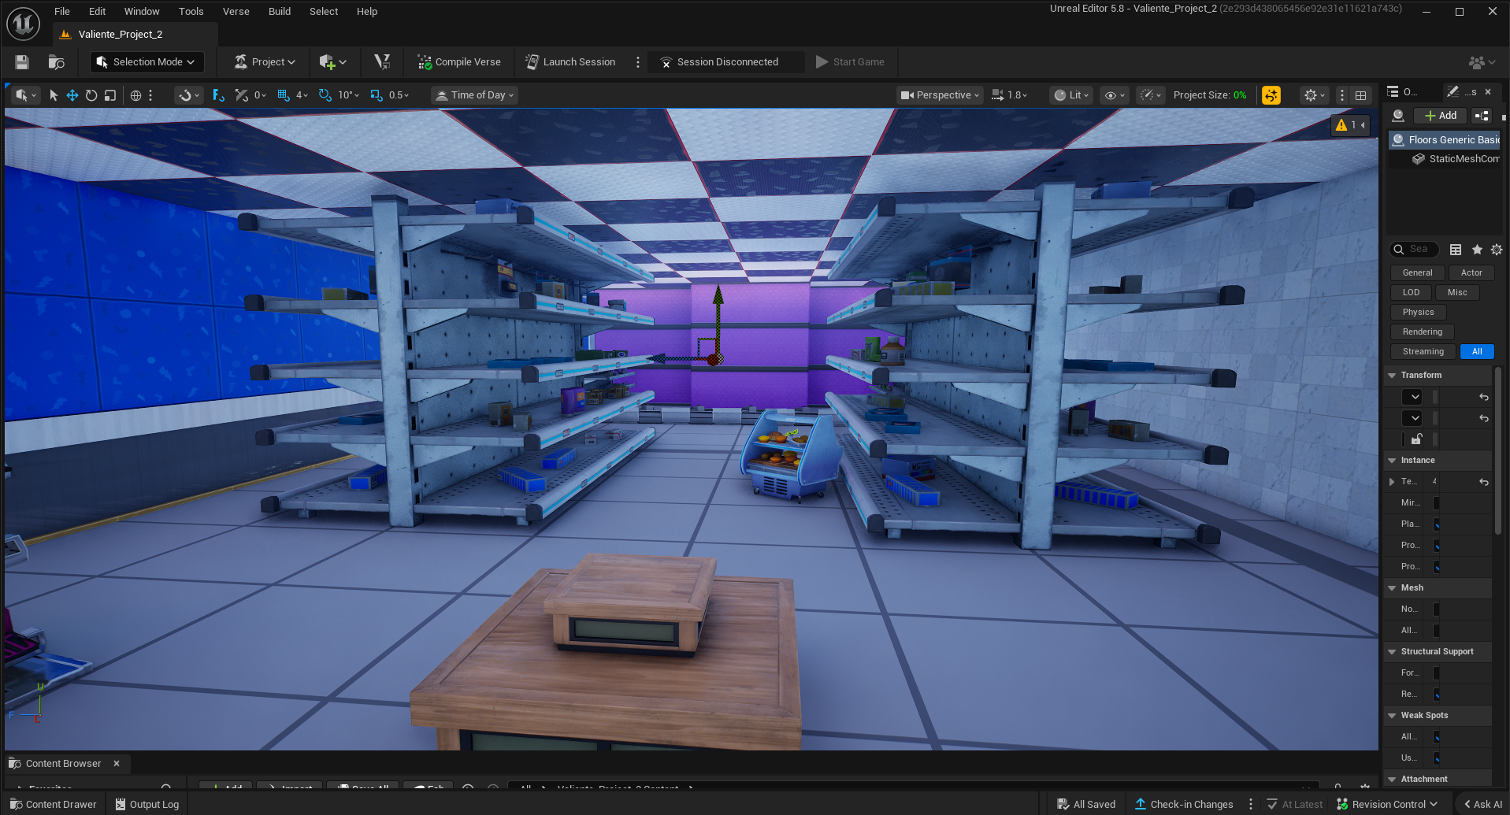Open the Selection Mode dropdown

click(x=147, y=62)
